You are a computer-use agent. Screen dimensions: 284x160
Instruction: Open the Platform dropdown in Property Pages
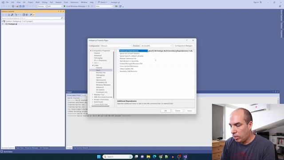pos(156,46)
